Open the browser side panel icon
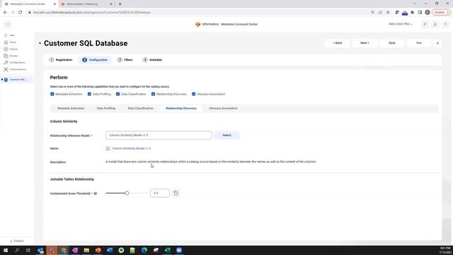Screen dimensions: 453x255 pyautogui.click(x=420, y=13)
